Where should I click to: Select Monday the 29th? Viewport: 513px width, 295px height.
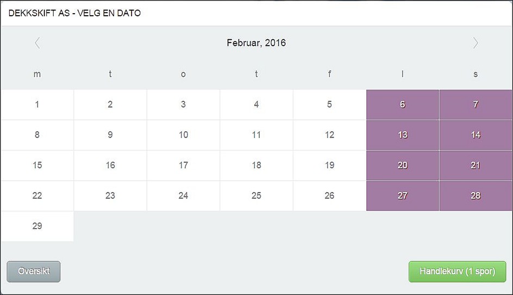[37, 226]
